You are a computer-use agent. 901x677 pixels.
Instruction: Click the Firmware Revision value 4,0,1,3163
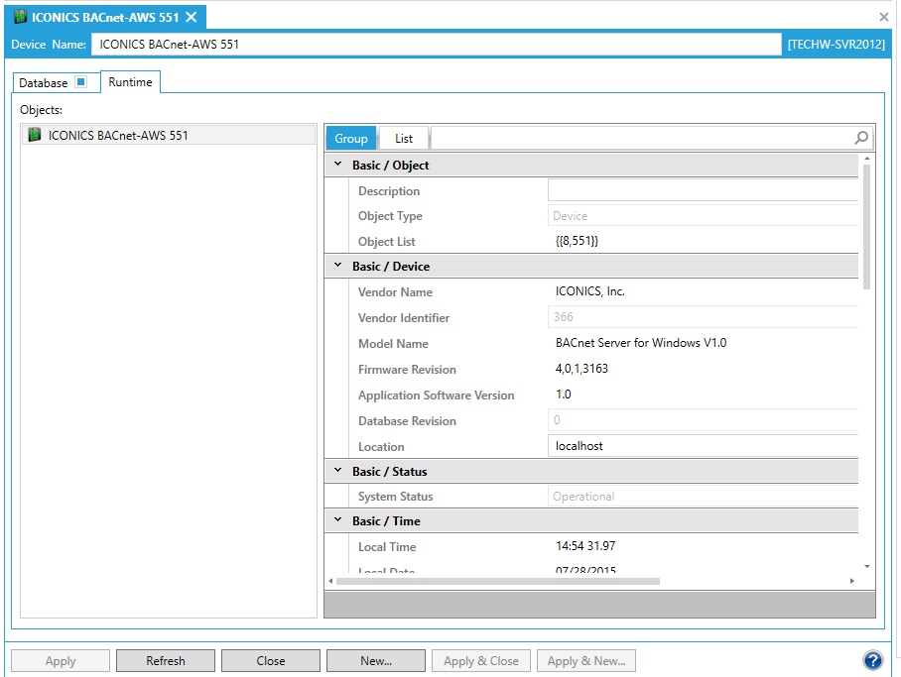coord(581,369)
